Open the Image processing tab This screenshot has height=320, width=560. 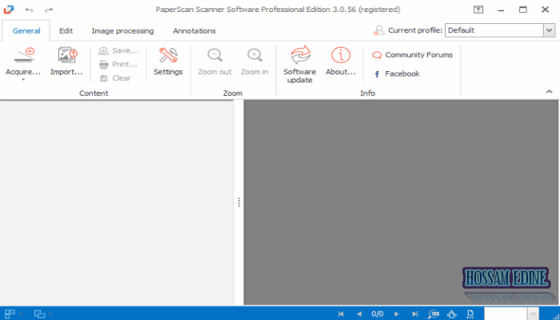click(122, 31)
